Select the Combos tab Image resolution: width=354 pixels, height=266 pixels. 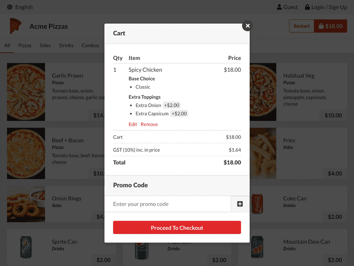90,45
